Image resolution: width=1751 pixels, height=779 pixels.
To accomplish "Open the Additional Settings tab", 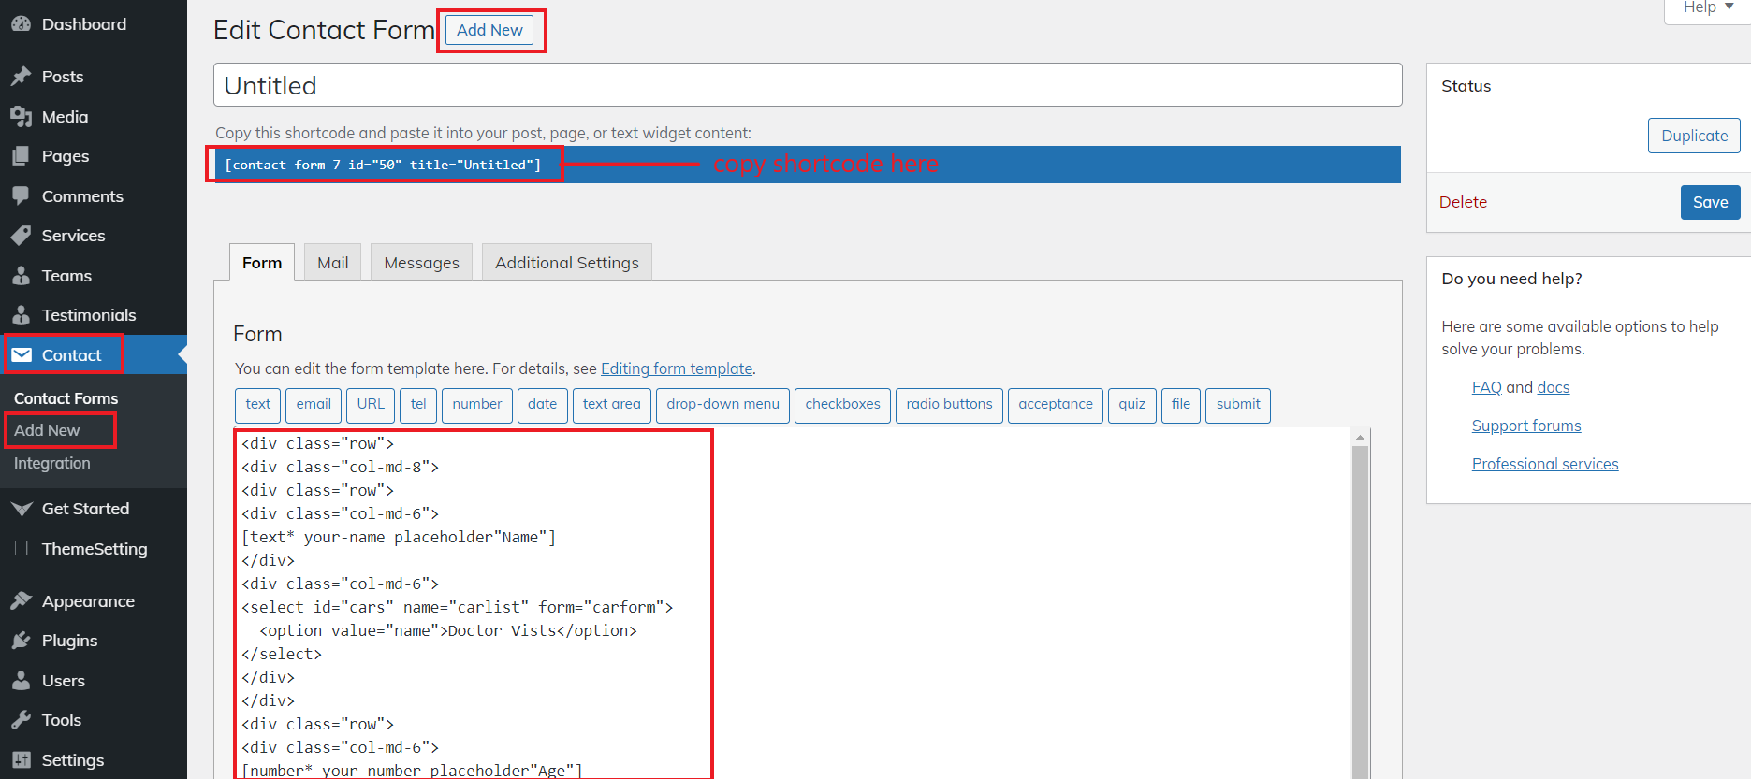I will [x=566, y=263].
